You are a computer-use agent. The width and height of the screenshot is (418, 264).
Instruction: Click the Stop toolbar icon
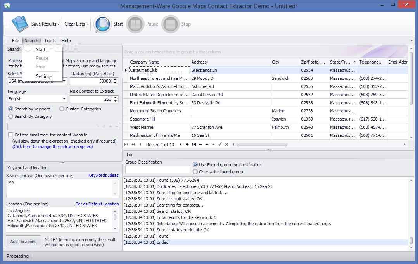171,24
